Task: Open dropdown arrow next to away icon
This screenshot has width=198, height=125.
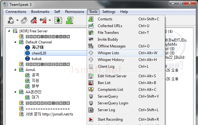Action: [18, 20]
